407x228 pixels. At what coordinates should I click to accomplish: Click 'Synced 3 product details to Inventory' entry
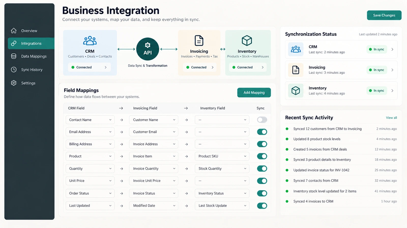click(341, 160)
